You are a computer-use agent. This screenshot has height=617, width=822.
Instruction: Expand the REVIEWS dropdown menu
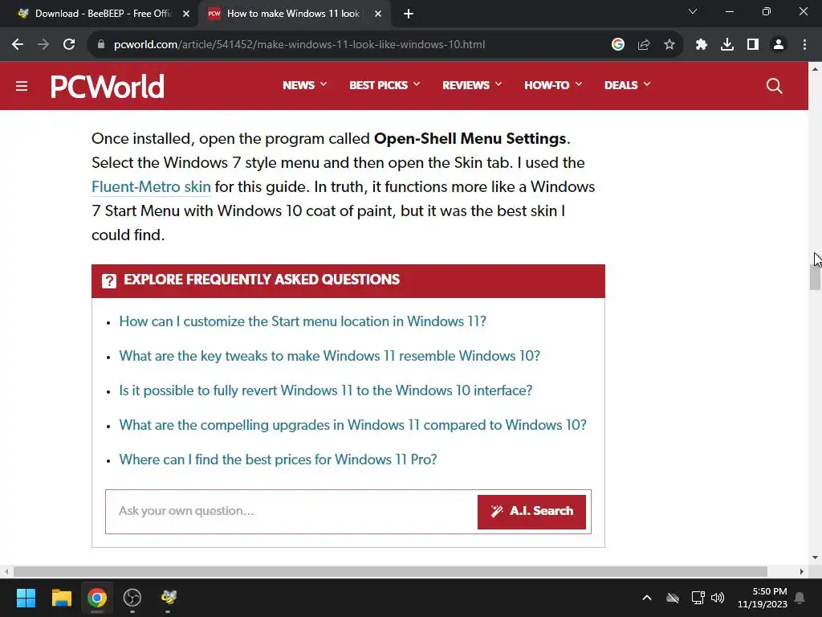click(472, 85)
